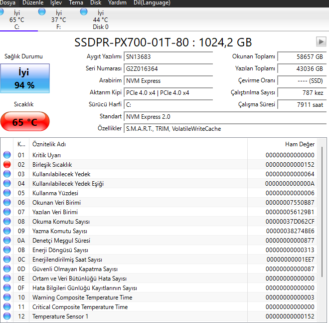
Task: Open the Dil(Language) menu
Action: [x=152, y=2]
